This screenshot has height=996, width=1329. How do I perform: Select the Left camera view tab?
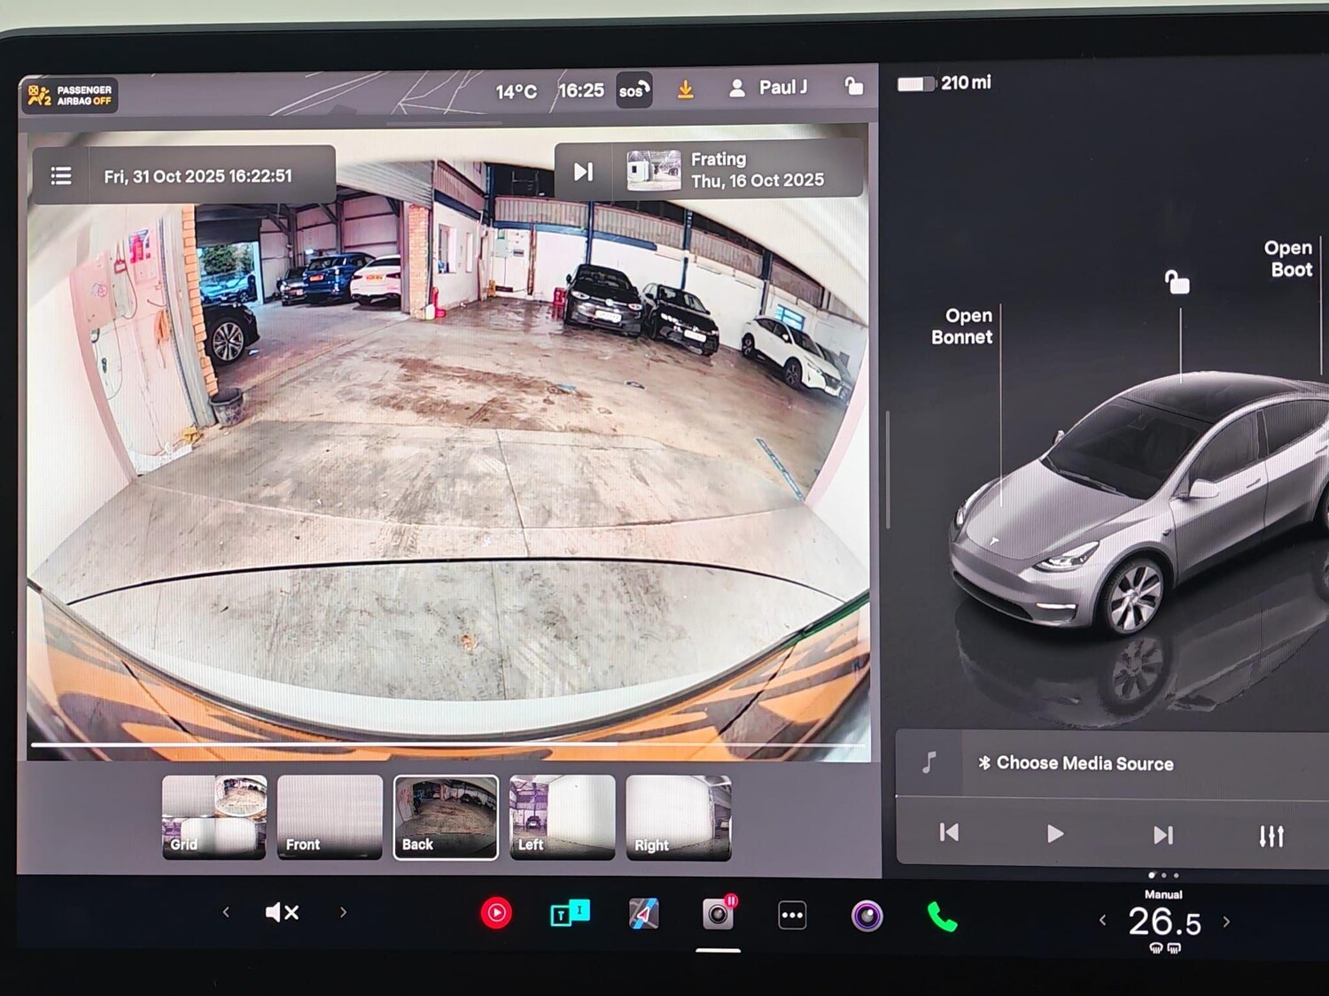562,816
